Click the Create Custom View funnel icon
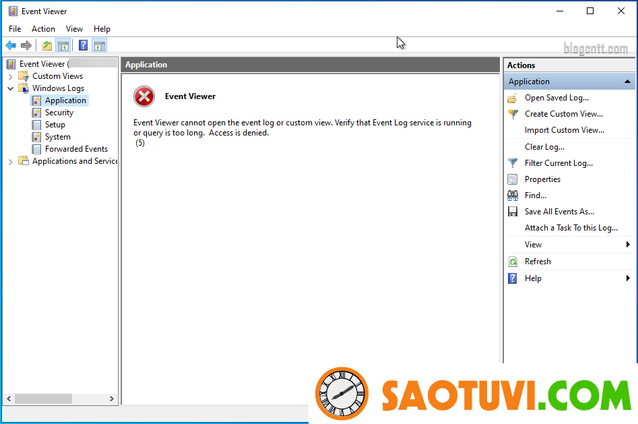 (513, 114)
